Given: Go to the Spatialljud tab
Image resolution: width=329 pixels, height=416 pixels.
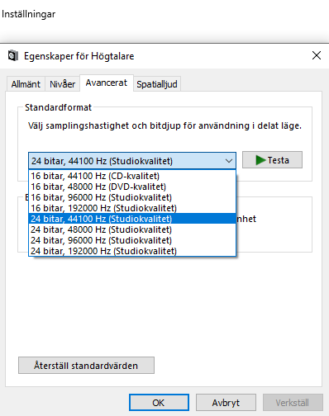Looking at the screenshot, I should pyautogui.click(x=157, y=84).
